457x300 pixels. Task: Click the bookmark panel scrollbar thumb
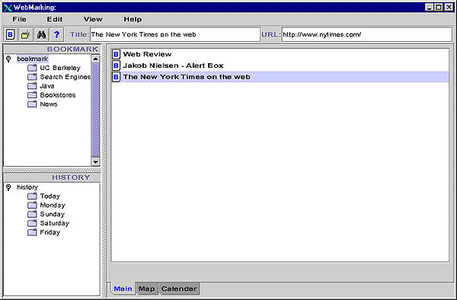(95, 110)
